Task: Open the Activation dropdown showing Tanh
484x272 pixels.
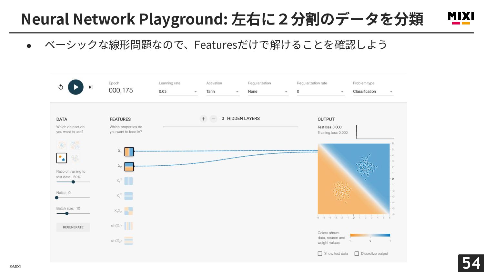Action: pyautogui.click(x=223, y=92)
